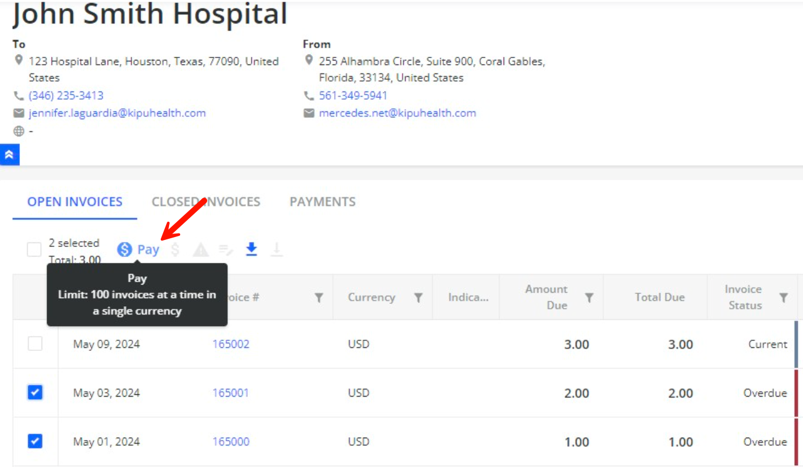Click the grayed-out download icon
Screen dimensions: 803x467
pyautogui.click(x=276, y=250)
